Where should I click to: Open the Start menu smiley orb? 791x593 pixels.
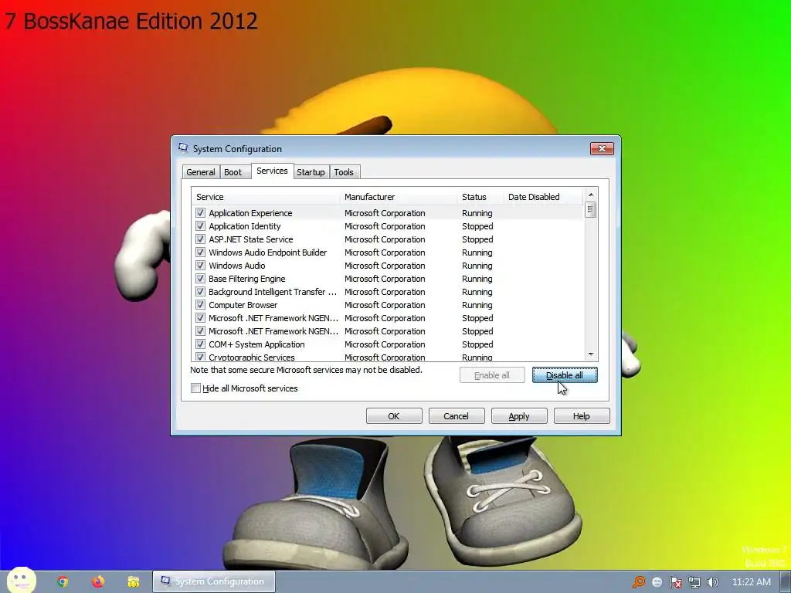(21, 581)
